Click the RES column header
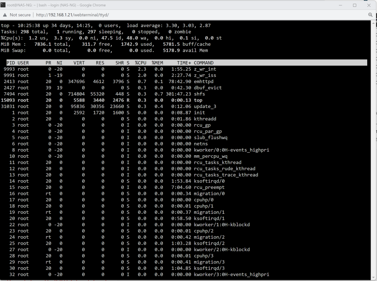Screen dimensions: 377x281 [100, 63]
